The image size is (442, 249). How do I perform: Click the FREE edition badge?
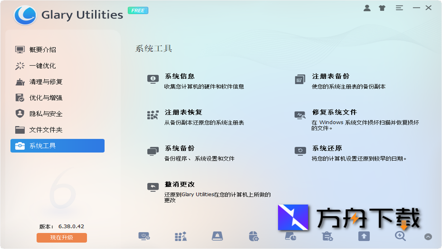pyautogui.click(x=138, y=10)
